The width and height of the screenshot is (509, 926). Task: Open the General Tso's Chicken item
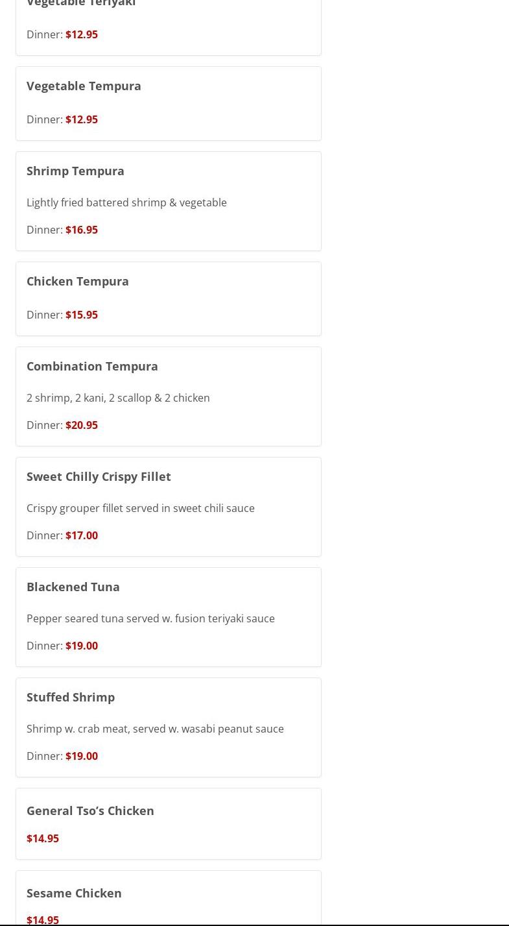[90, 810]
